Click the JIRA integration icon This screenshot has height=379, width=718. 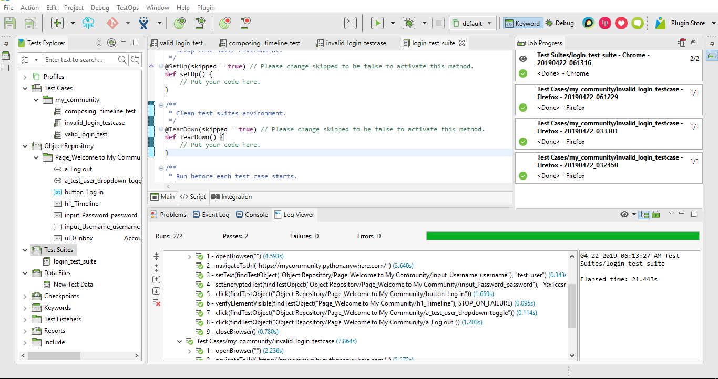point(143,23)
